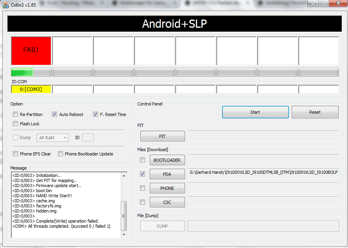The image size is (348, 248).
Task: Click the 'Complete(Write) operation failed.' log line
Action: tap(56, 221)
